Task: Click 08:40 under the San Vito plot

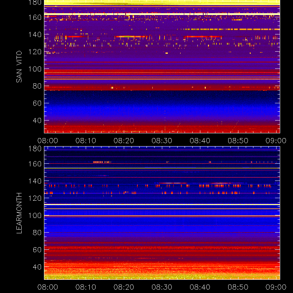Action: [x=200, y=141]
